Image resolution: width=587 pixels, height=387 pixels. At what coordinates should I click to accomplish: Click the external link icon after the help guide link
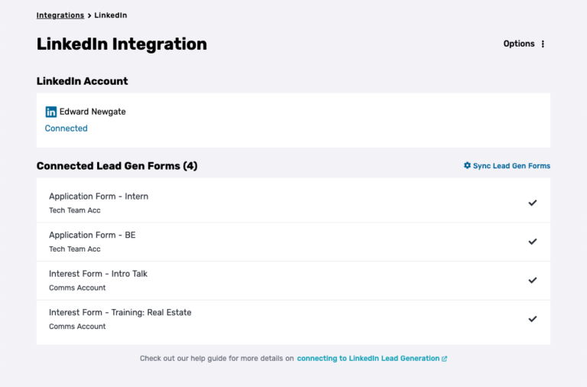tap(444, 359)
